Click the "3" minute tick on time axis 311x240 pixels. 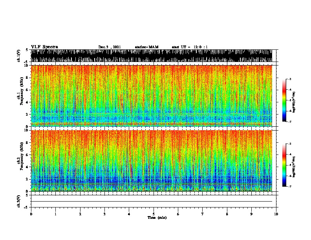coord(104,214)
